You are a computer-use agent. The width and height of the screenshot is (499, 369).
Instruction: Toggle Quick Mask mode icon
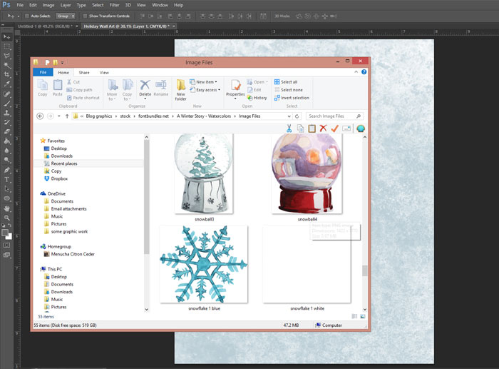click(x=6, y=246)
